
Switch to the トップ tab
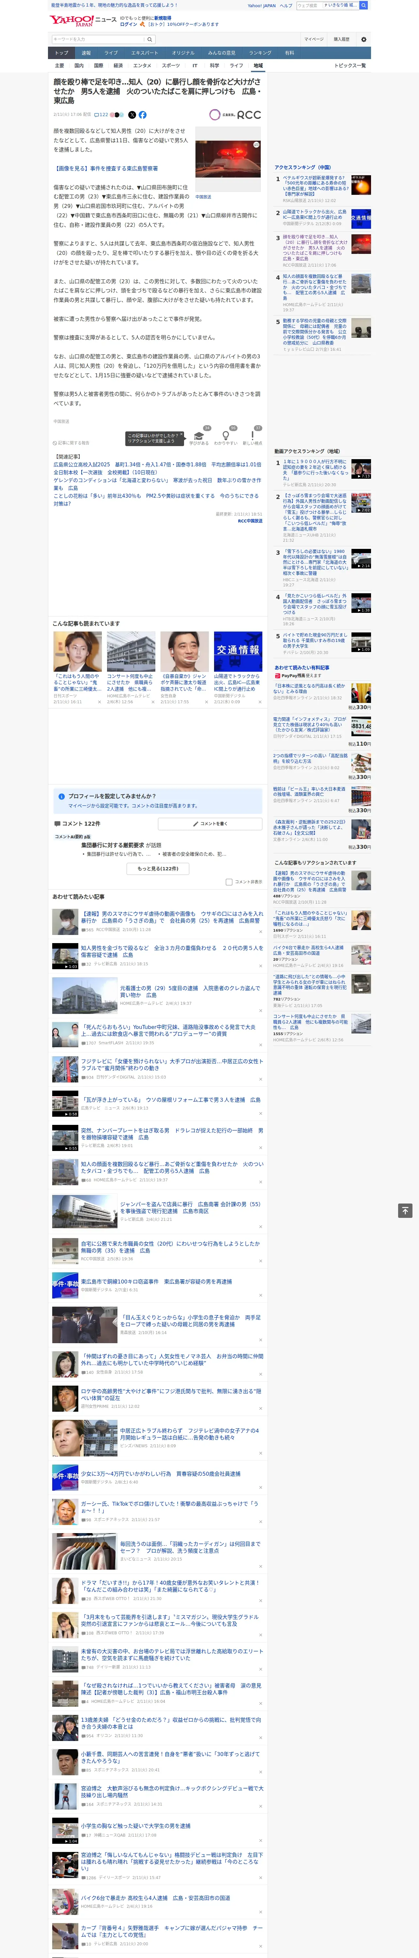62,53
